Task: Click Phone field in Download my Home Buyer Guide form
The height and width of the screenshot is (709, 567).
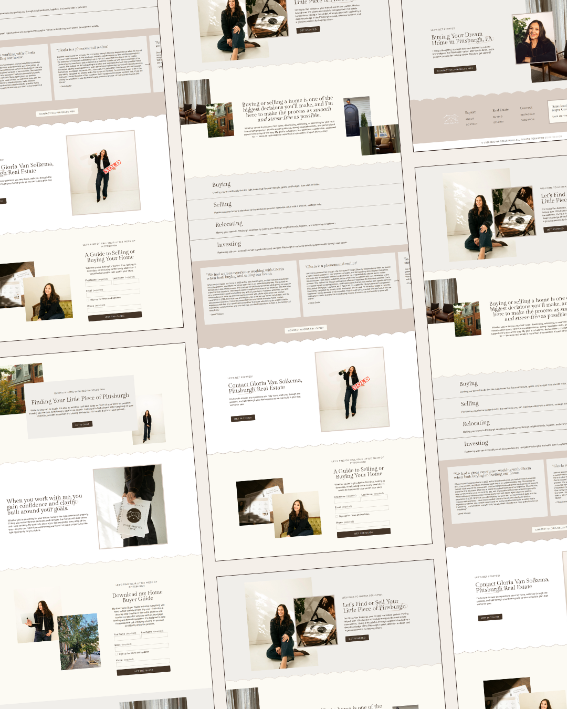Action: click(x=143, y=663)
